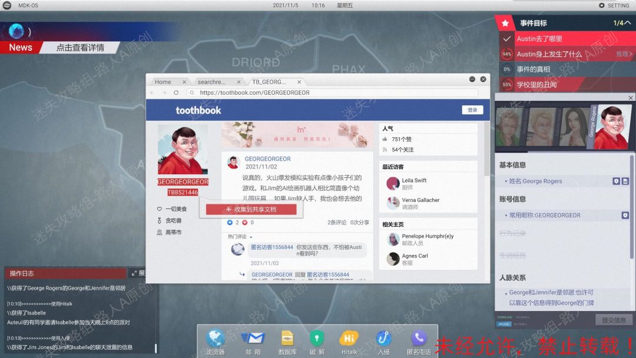The image size is (636, 358).
Task: Click the blue like icon under post
Action: (x=230, y=222)
